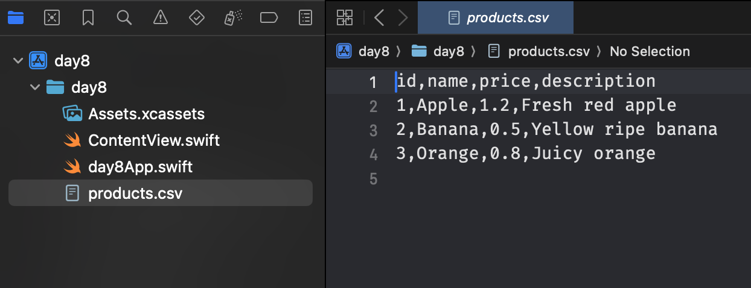Image resolution: width=751 pixels, height=288 pixels.
Task: Select Assets.xcassets in the file tree
Action: pos(146,114)
